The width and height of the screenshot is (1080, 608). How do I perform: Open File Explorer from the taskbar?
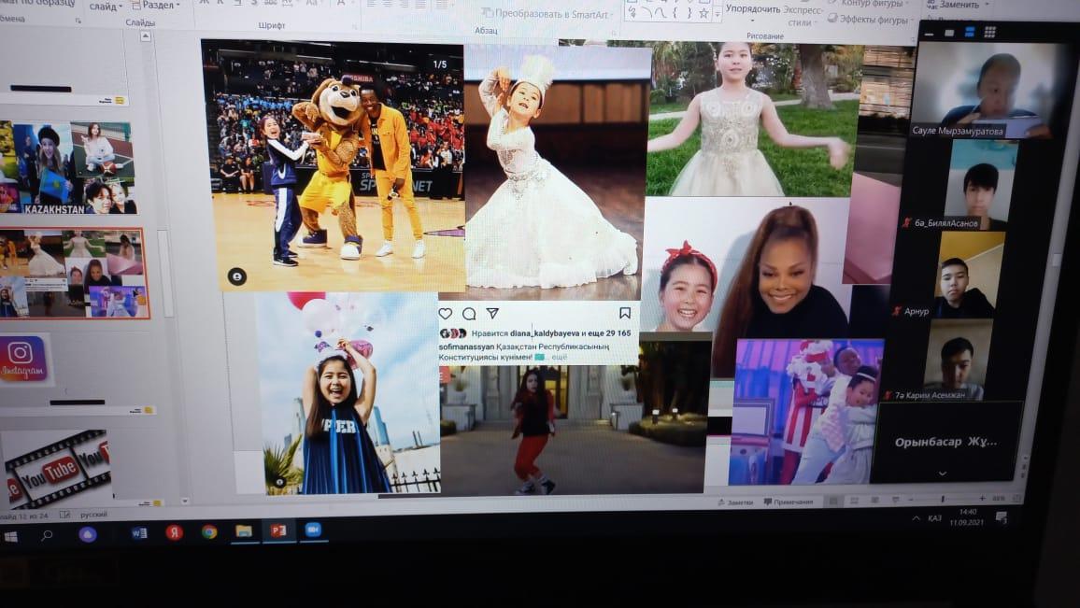244,531
